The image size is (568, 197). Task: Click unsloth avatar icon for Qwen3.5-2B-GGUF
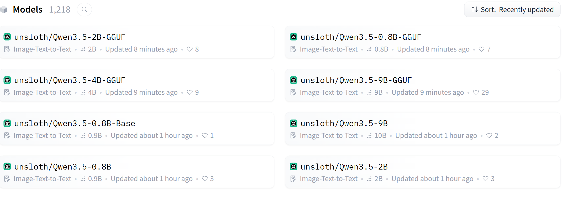pos(7,37)
